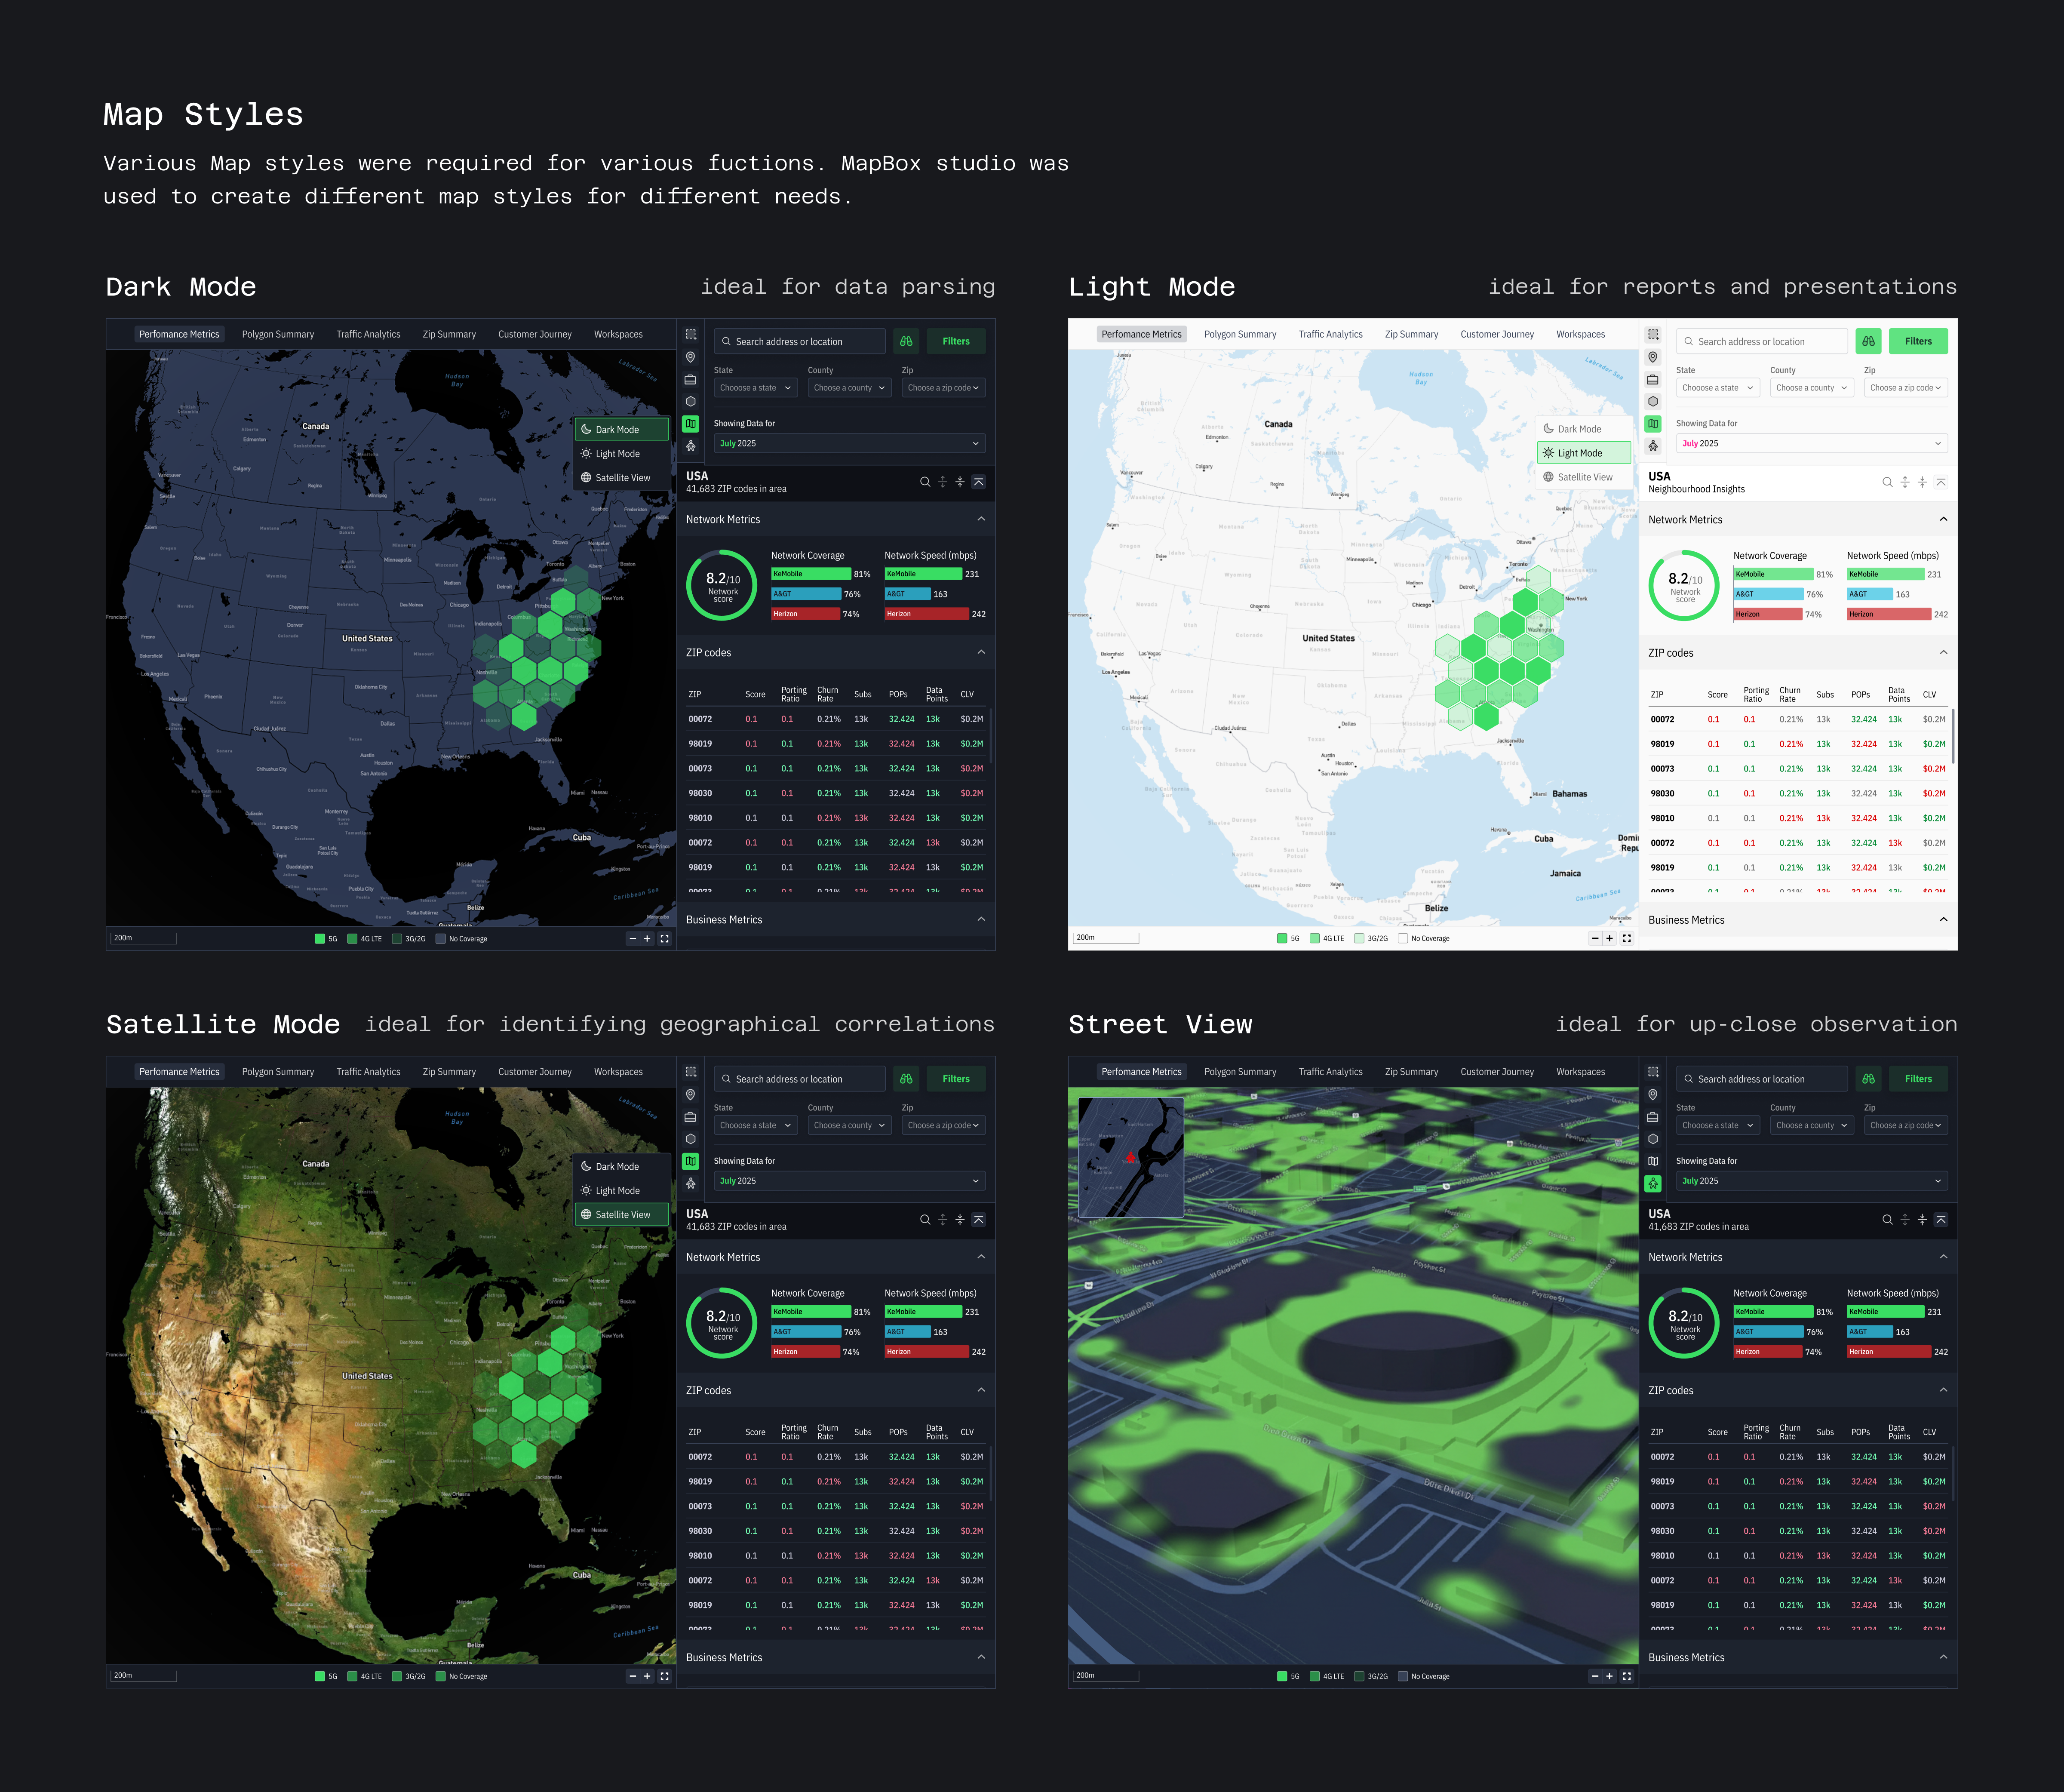Click the selection area tool in Dark Mode panel
This screenshot has width=2064, height=1792.
[690, 334]
